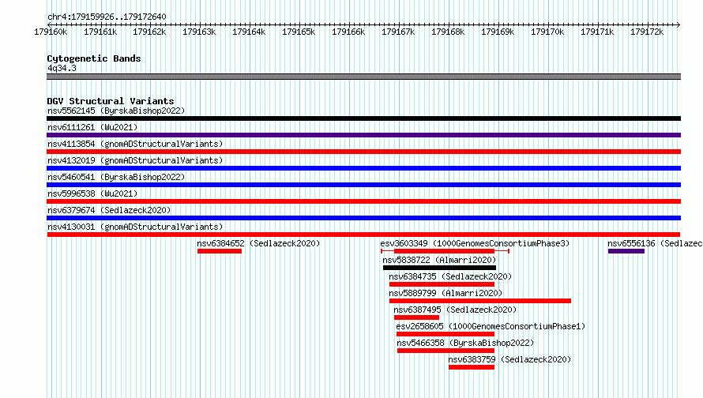Select the red esv2658605 variant bar
The height and width of the screenshot is (398, 703).
pyautogui.click(x=445, y=334)
